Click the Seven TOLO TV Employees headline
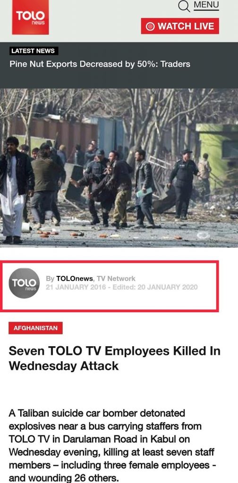 pos(114,358)
